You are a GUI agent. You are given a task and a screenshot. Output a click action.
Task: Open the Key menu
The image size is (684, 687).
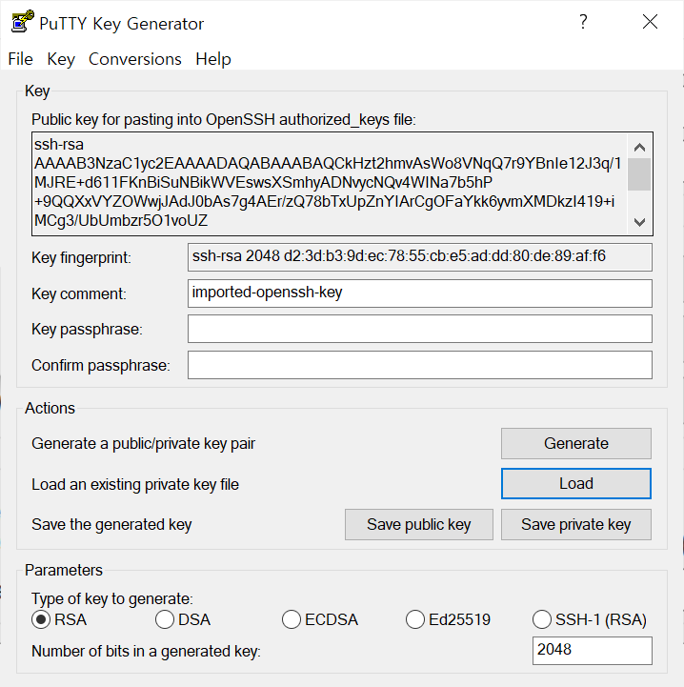point(61,59)
